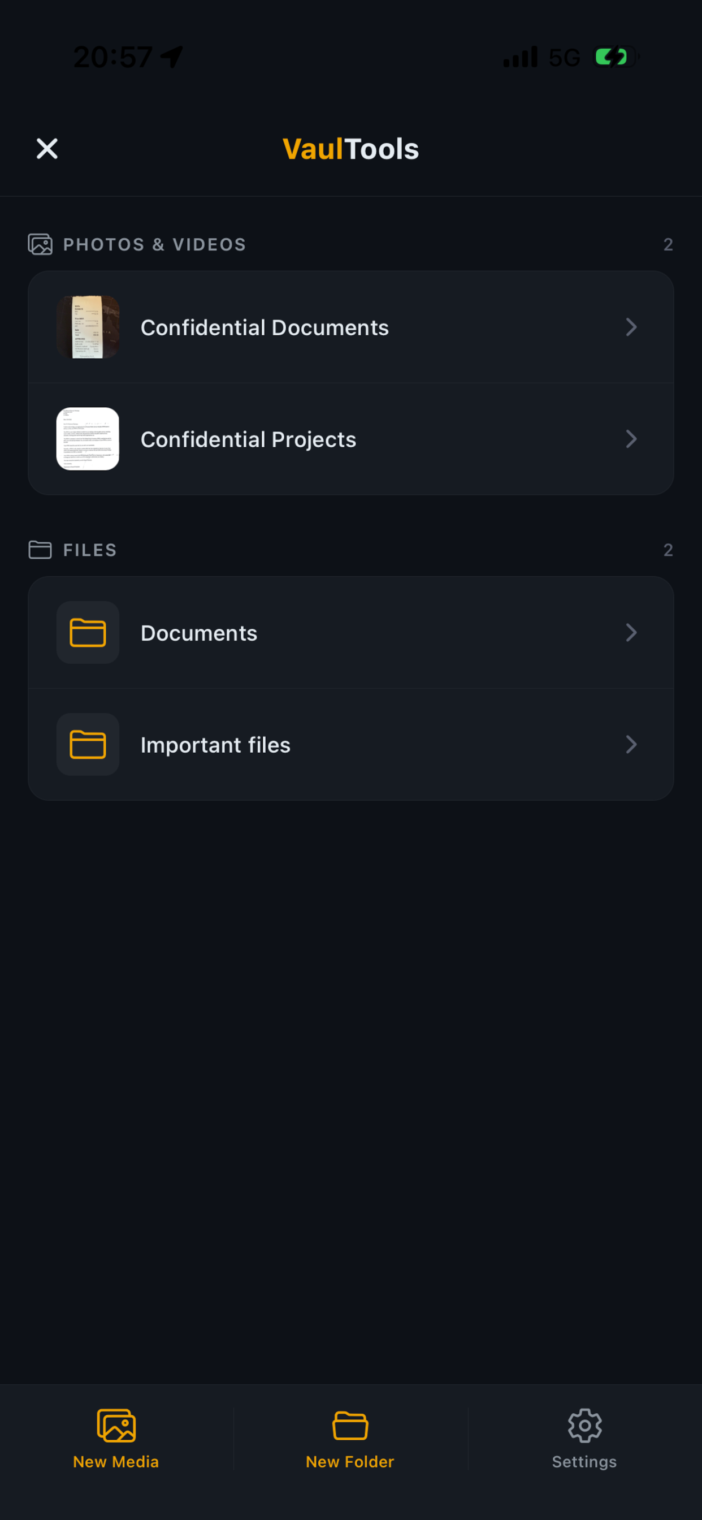Select the New Folder label

(x=350, y=1462)
